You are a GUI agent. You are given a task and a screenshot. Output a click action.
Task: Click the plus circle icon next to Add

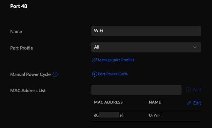pos(188,90)
